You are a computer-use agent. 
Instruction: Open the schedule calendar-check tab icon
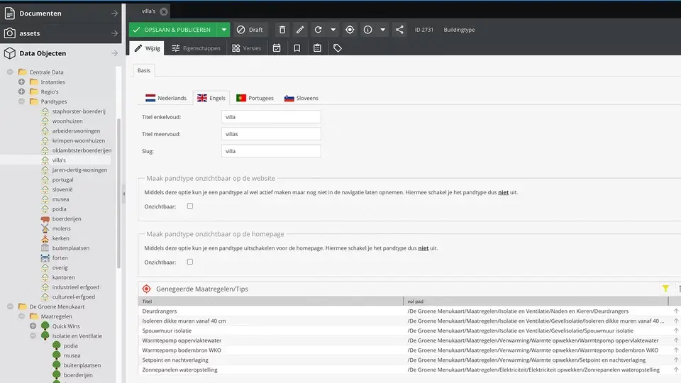click(277, 48)
